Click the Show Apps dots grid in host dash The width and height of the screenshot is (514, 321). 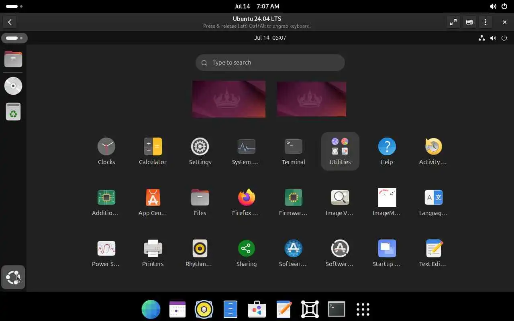pos(363,309)
